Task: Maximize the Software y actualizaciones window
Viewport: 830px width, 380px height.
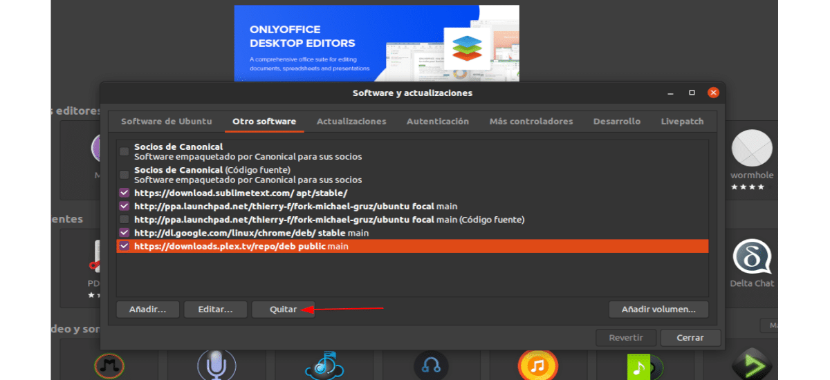Action: click(692, 93)
